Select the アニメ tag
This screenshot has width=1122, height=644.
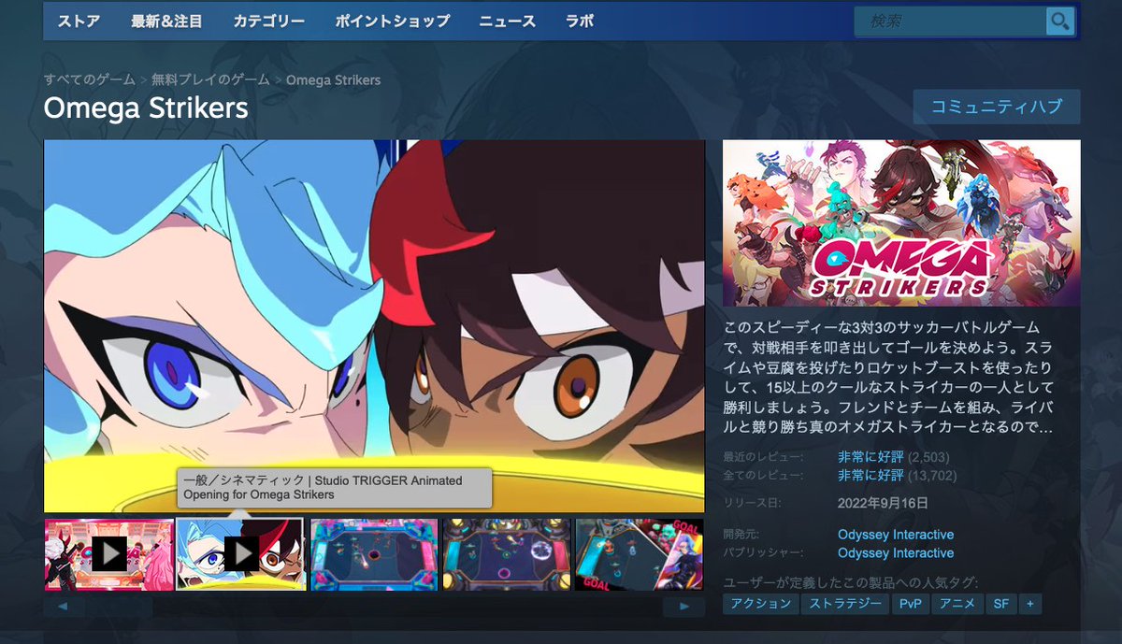pos(957,604)
